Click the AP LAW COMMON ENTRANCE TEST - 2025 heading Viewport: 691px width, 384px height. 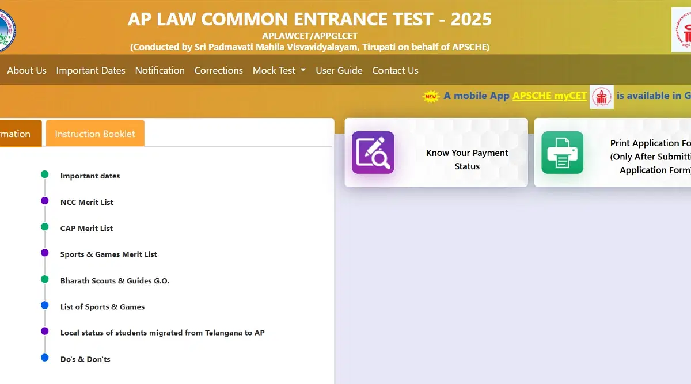pyautogui.click(x=310, y=19)
